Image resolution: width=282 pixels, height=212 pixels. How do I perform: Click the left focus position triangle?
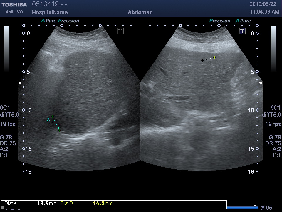tap(20, 83)
